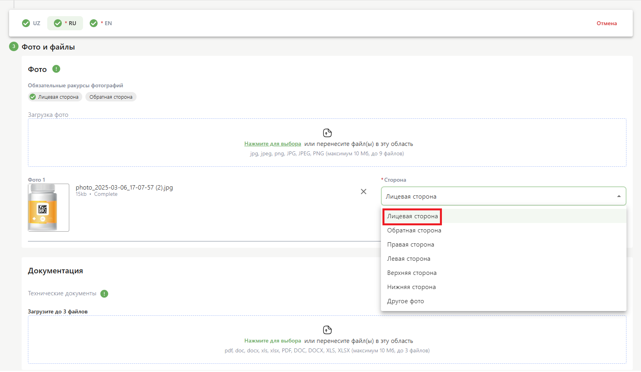Screen dimensions: 641x372
Task: Click the Обязательные ракурсы фотографий label
Action: pyautogui.click(x=76, y=86)
